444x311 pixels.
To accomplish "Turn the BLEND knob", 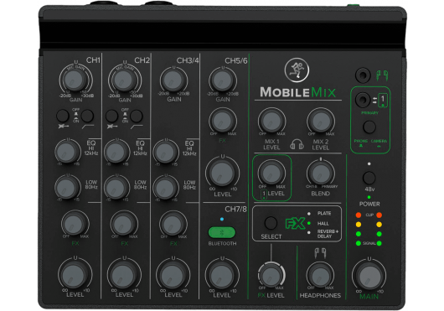I will tap(321, 173).
